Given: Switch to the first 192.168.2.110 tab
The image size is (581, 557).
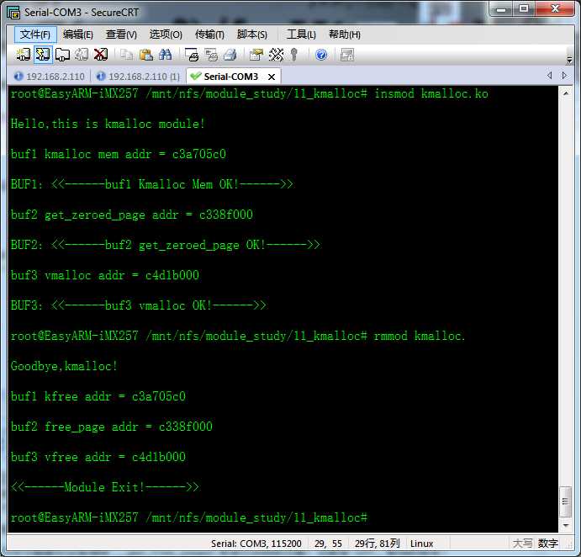Looking at the screenshot, I should pos(50,77).
